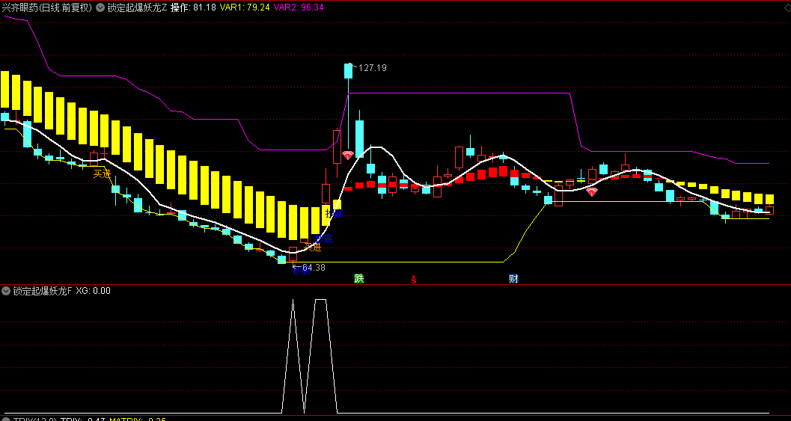Open the TRIX indicator dropdown at bottom
791x421 pixels.
click(7, 420)
